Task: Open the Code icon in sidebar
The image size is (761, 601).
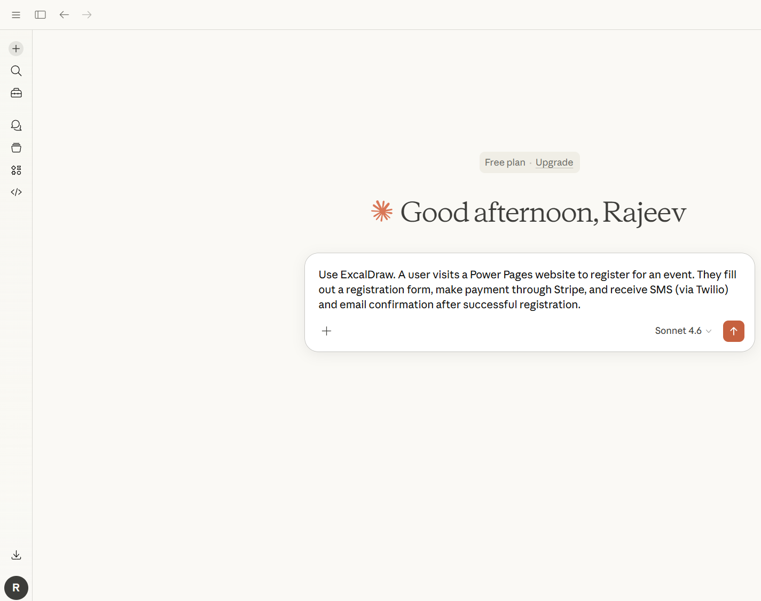Action: pos(16,192)
